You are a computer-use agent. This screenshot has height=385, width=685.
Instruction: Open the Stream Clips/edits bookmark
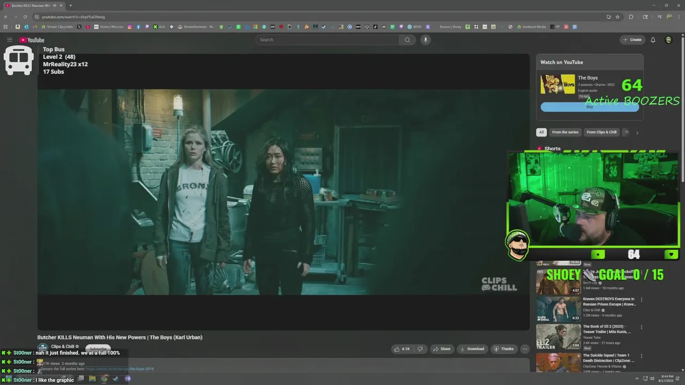pyautogui.click(x=57, y=27)
